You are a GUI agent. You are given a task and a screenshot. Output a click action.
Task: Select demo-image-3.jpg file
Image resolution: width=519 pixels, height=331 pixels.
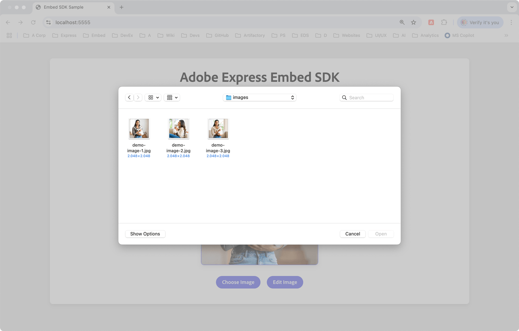(x=218, y=129)
